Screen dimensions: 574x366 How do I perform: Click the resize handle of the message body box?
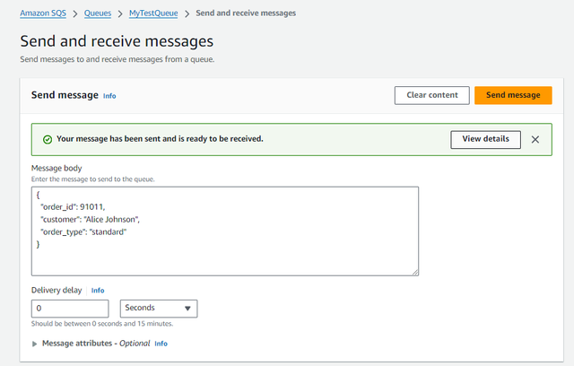pyautogui.click(x=414, y=272)
